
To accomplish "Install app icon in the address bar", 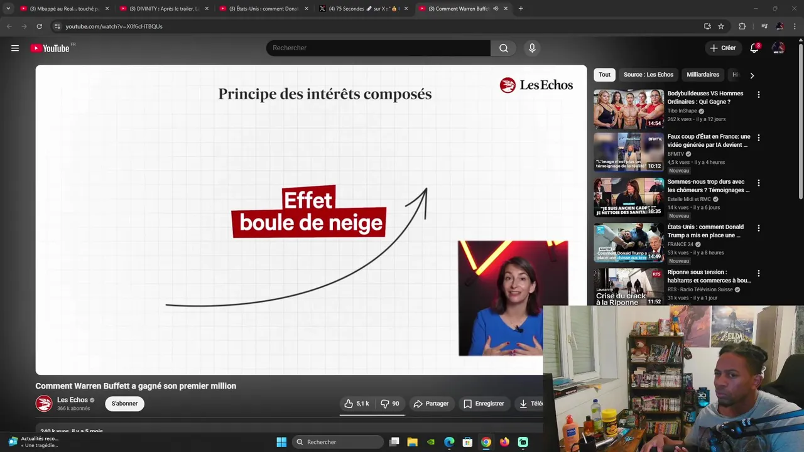I will [707, 26].
